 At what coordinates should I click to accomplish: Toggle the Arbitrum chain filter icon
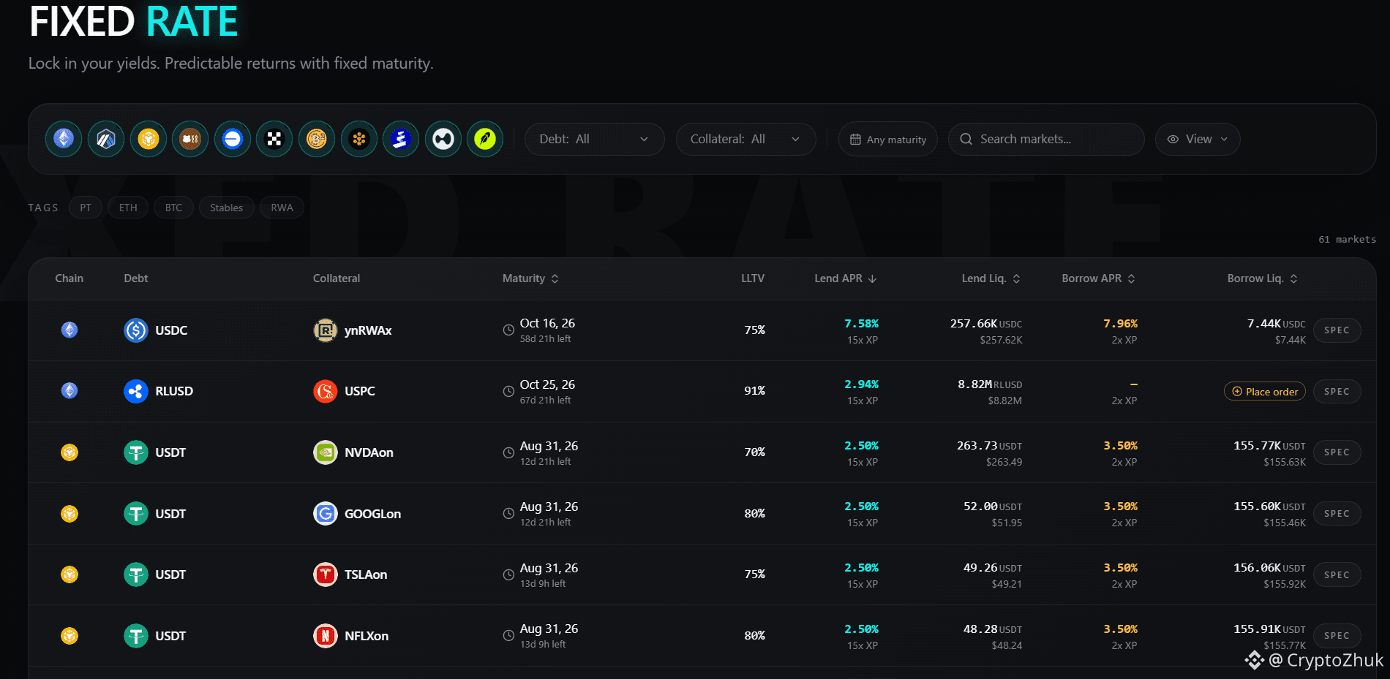(106, 139)
